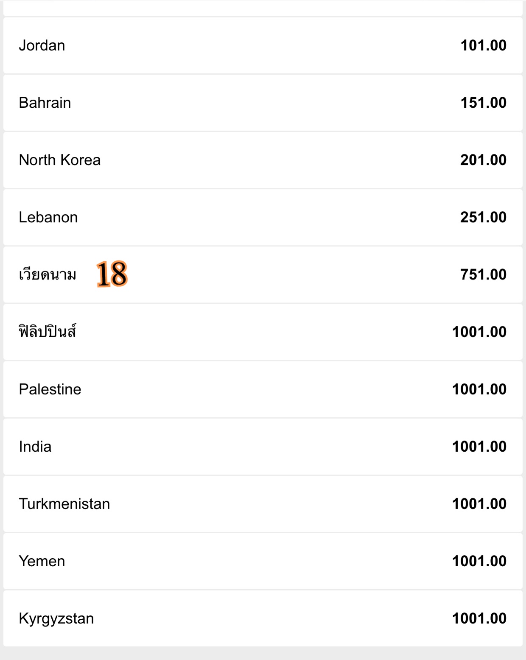Select the India row
The width and height of the screenshot is (526, 660).
[x=263, y=447]
